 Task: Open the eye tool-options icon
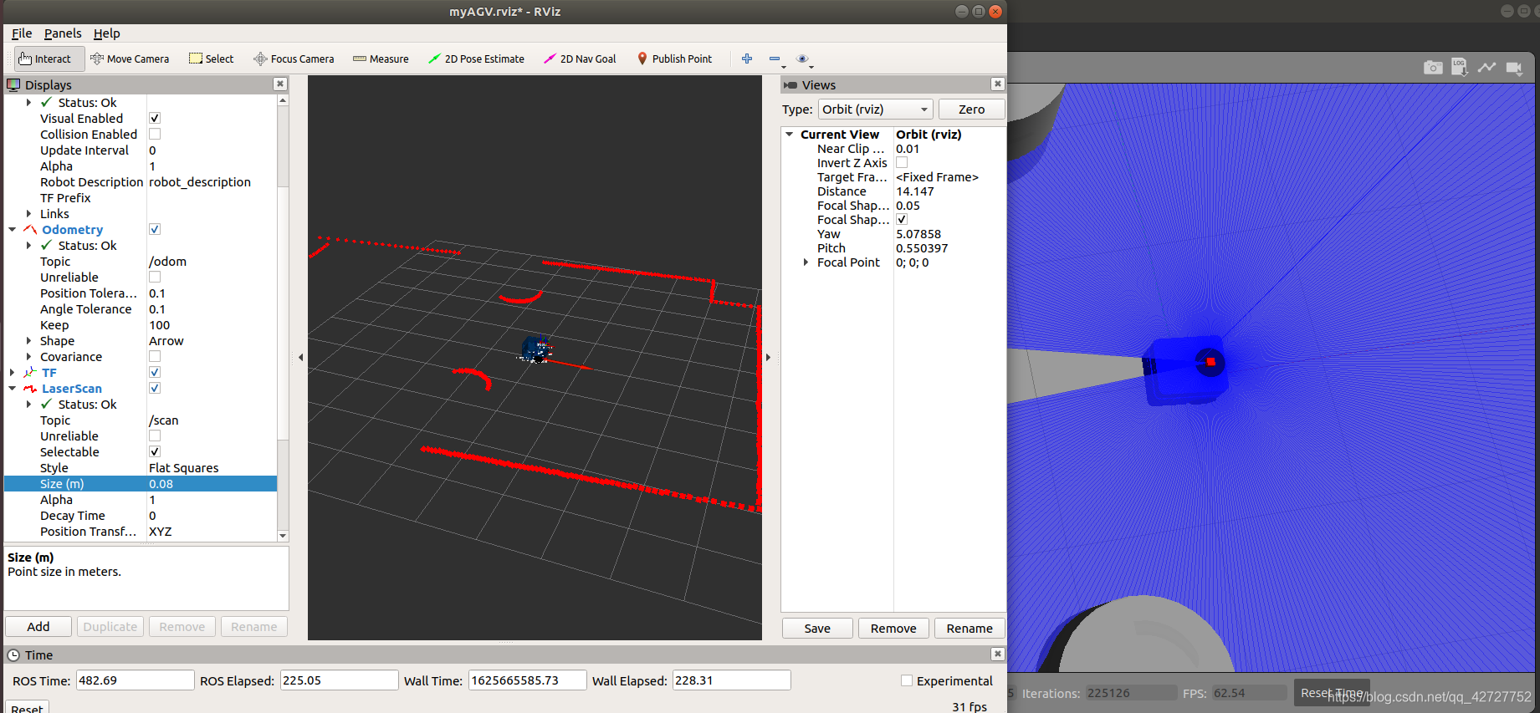point(802,59)
